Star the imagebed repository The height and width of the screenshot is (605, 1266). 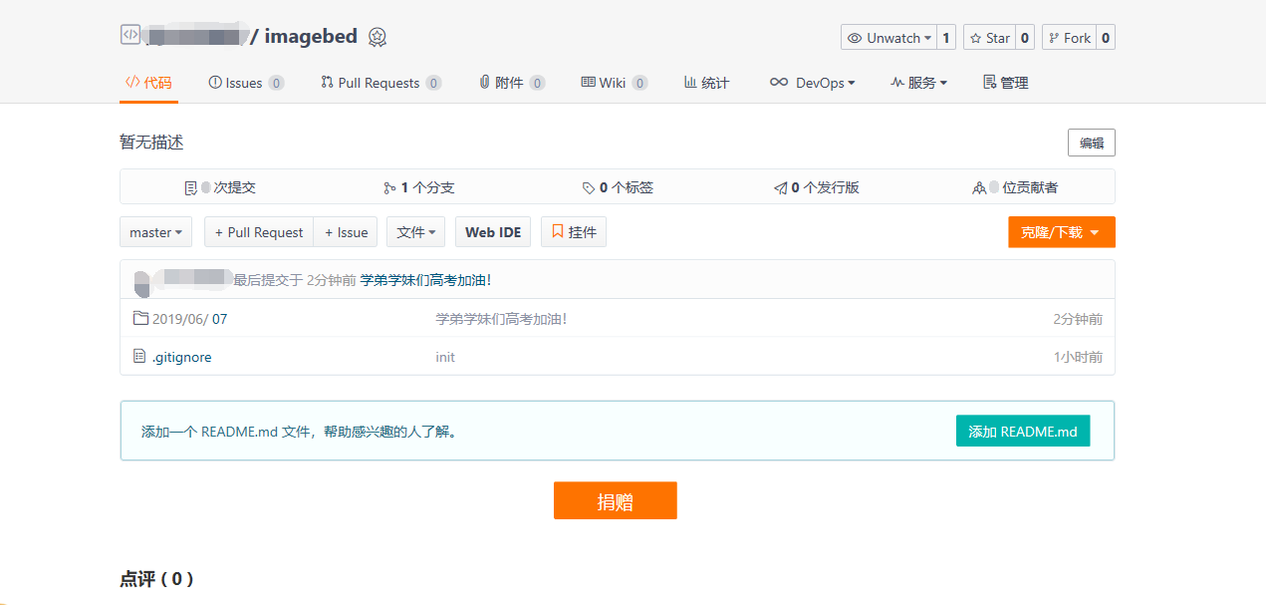pos(989,37)
